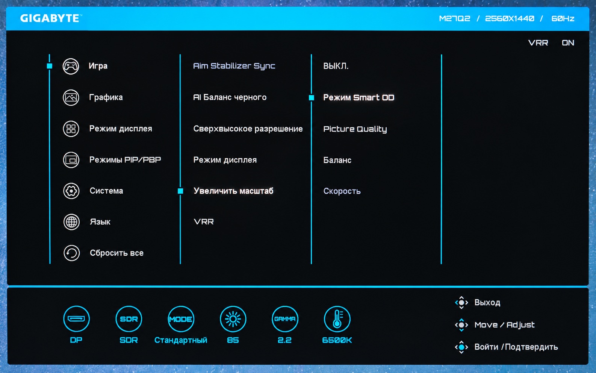This screenshot has width=596, height=373.
Task: Select the color temperature thermometer icon
Action: point(337,319)
